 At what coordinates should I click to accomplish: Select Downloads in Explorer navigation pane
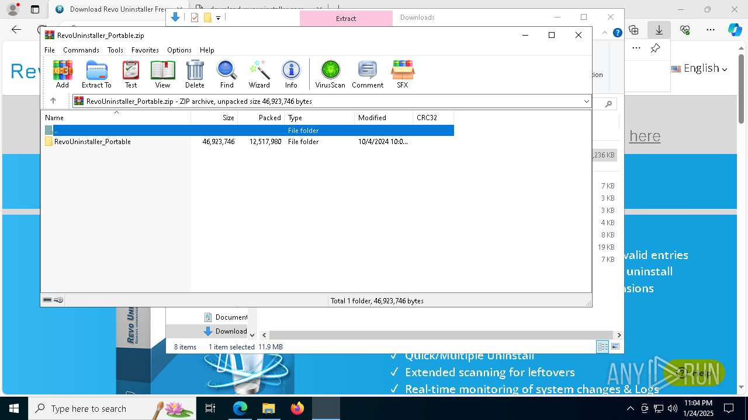pos(226,331)
